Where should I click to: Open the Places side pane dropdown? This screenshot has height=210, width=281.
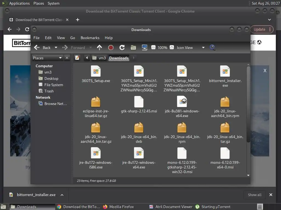47,58
